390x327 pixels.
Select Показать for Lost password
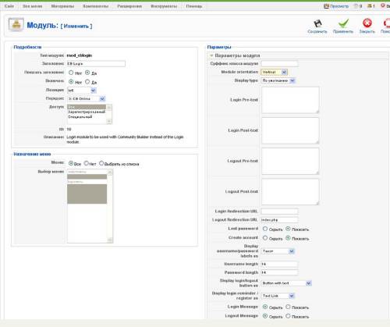pyautogui.click(x=288, y=229)
